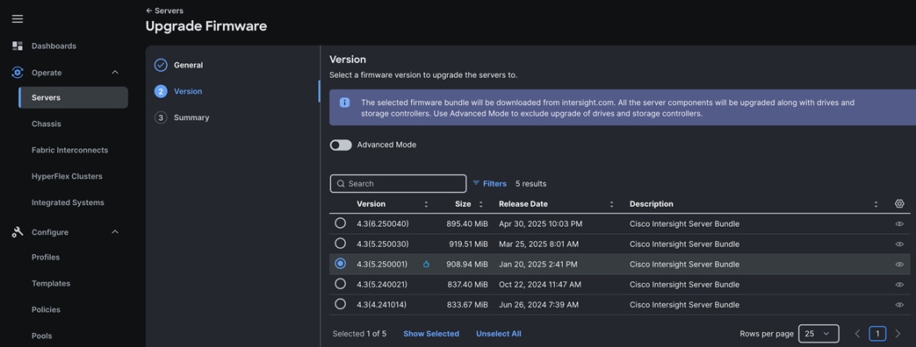This screenshot has height=347, width=916.
Task: View details eye for 4.3(5.250030)
Action: pyautogui.click(x=899, y=244)
